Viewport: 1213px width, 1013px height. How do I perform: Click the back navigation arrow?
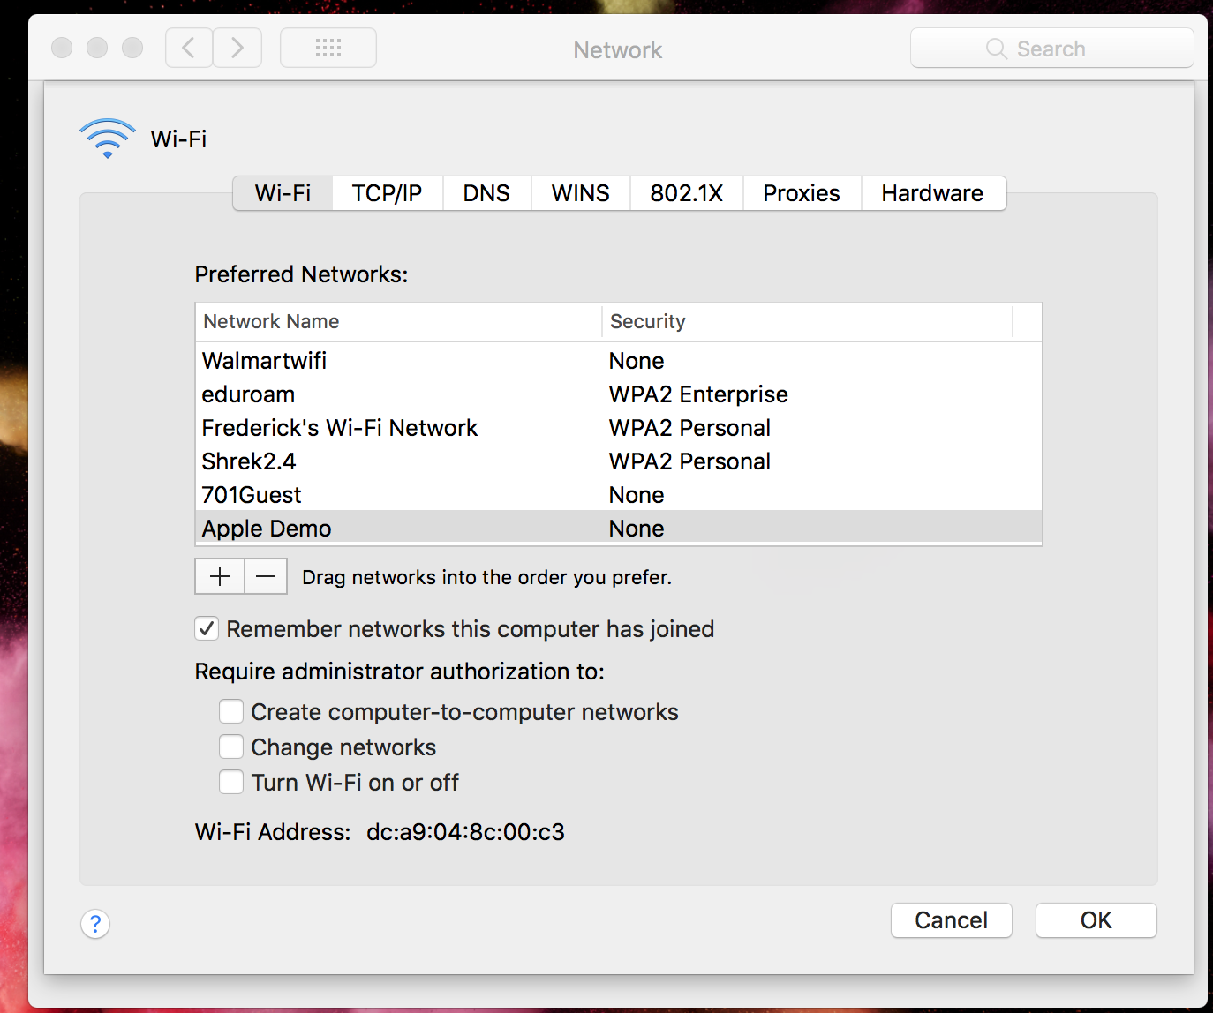pyautogui.click(x=189, y=48)
